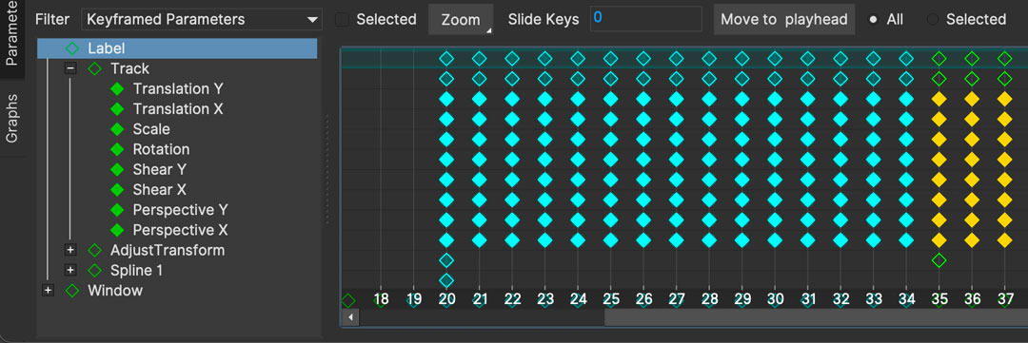The width and height of the screenshot is (1028, 343).
Task: Choose the Selected radio option at right
Action: pyautogui.click(x=932, y=20)
